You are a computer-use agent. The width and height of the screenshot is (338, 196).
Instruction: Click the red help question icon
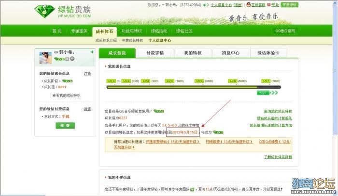coord(269,4)
